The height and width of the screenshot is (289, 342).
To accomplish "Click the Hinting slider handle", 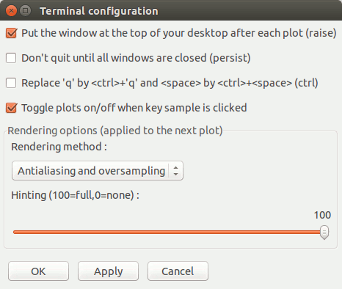I will [324, 233].
